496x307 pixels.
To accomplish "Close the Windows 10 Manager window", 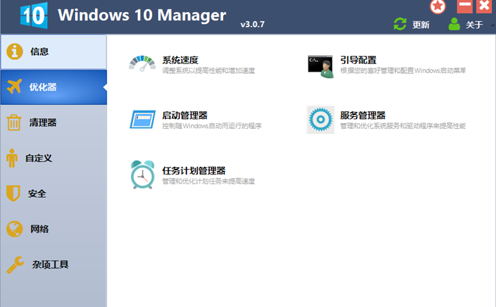I will pos(484,7).
